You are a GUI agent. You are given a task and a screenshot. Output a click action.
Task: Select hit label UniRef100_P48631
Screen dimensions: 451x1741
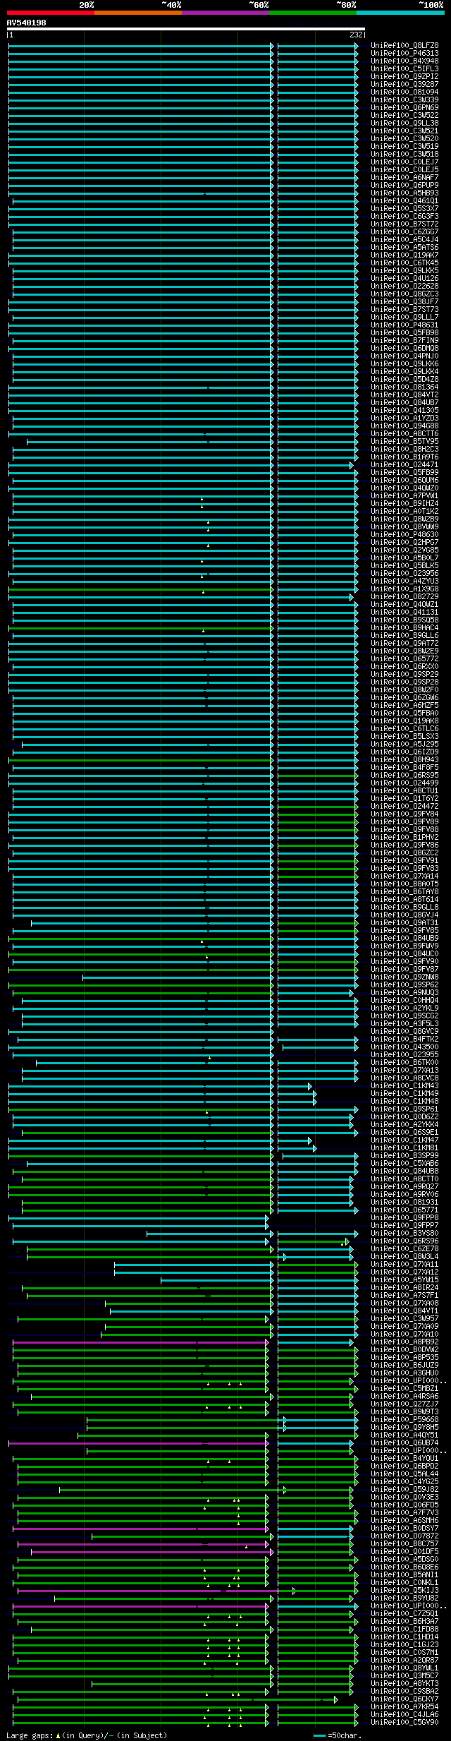coord(404,325)
